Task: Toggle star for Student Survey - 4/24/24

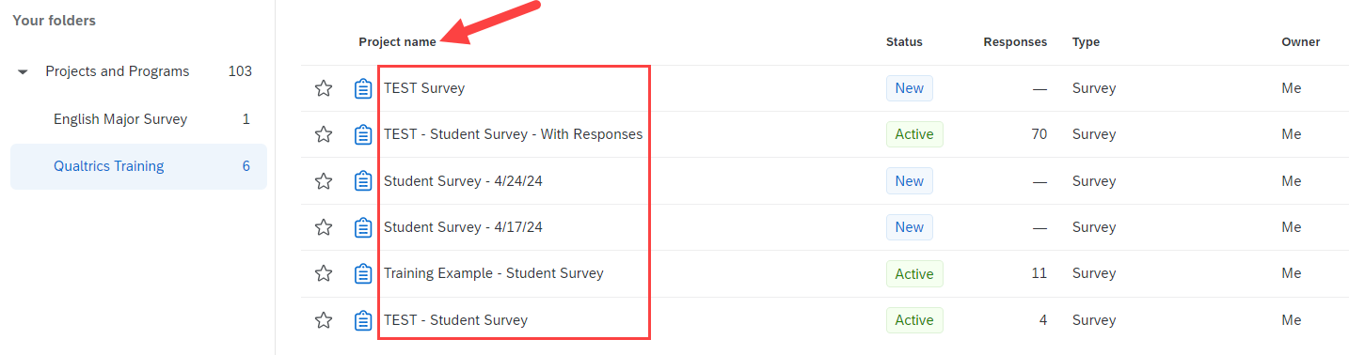Action: 324,181
